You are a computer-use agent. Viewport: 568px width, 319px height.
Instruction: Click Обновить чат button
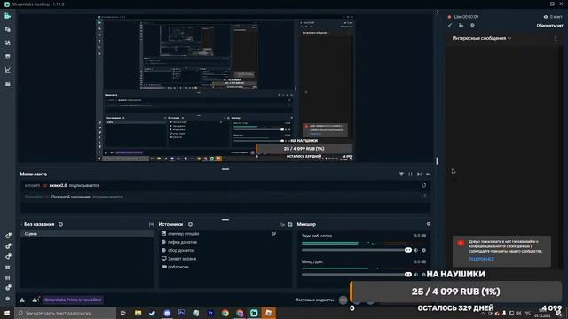click(x=549, y=26)
